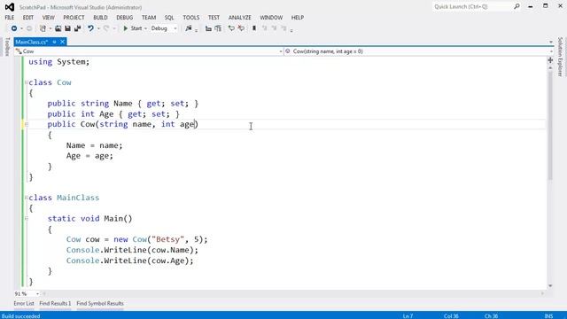Click the Undo arrow icon
The width and height of the screenshot is (567, 319).
(x=90, y=28)
